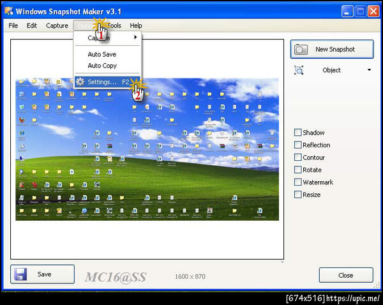Image resolution: width=383 pixels, height=305 pixels.
Task: Open the Tools menu
Action: [114, 26]
